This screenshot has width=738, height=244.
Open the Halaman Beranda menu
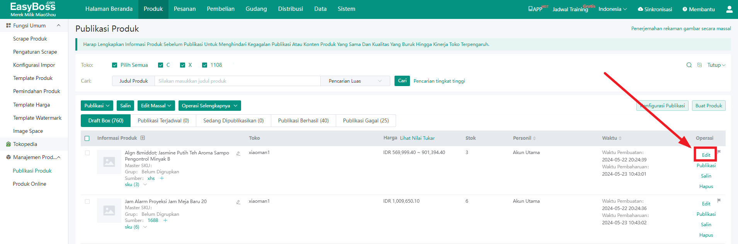pyautogui.click(x=109, y=9)
